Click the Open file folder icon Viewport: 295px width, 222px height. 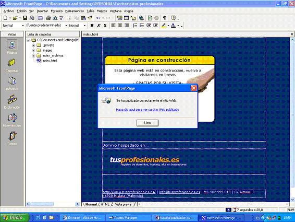coord(15,18)
